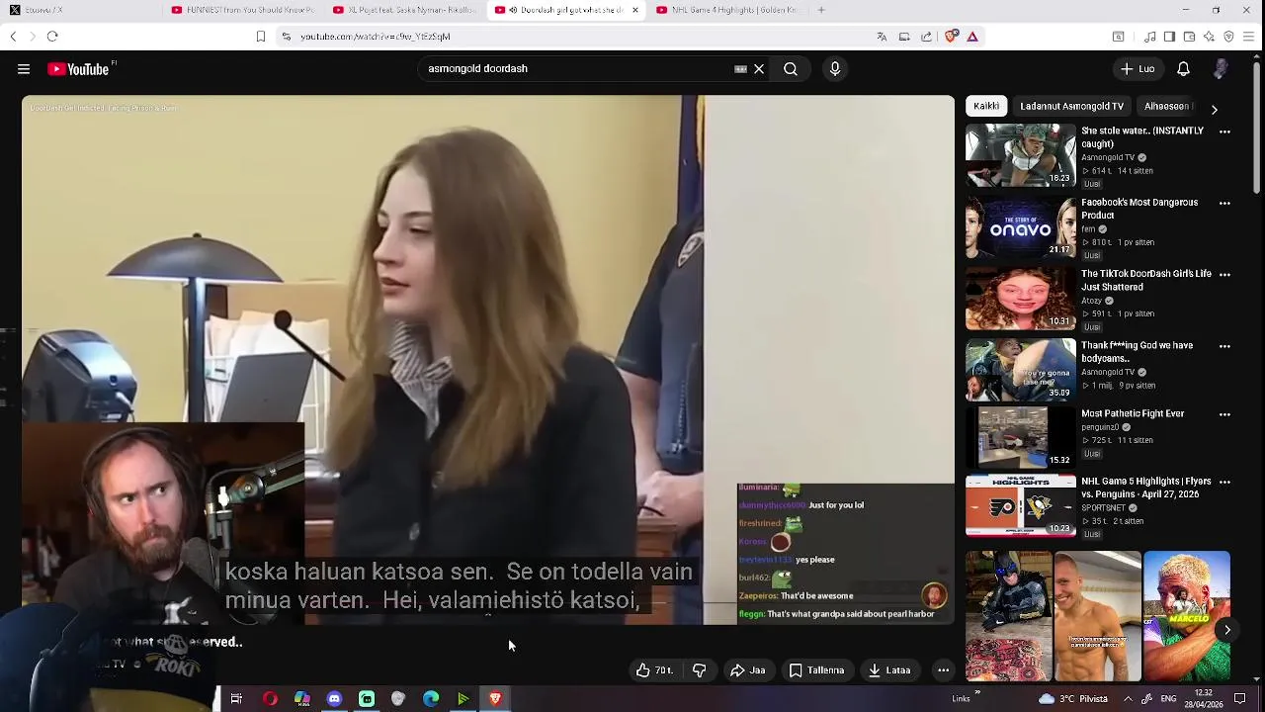This screenshot has width=1265, height=712.
Task: Share the video with Jaa
Action: pos(747,670)
